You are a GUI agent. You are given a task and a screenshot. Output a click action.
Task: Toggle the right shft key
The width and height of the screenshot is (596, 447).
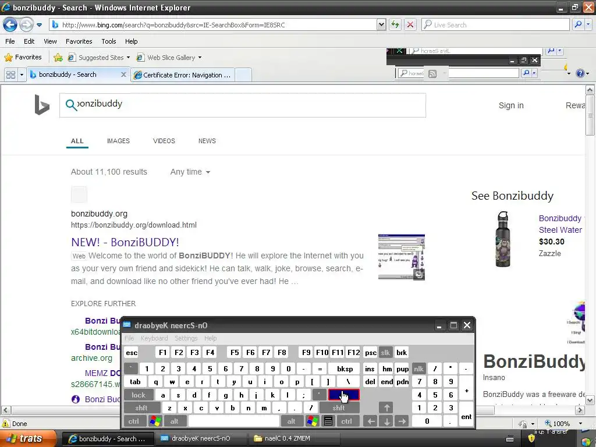[339, 408]
